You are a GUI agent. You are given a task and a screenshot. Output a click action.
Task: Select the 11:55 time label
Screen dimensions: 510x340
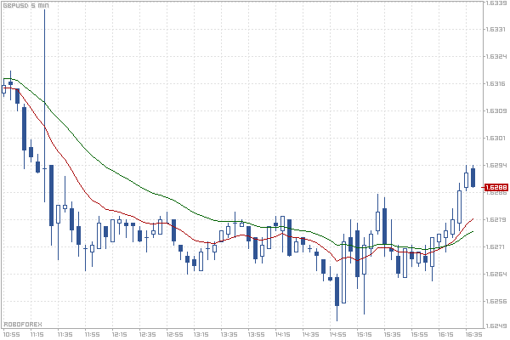coord(92,334)
